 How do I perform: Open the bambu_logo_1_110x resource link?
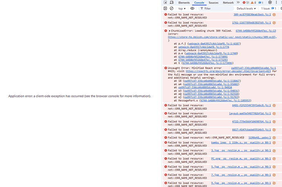click(241, 142)
